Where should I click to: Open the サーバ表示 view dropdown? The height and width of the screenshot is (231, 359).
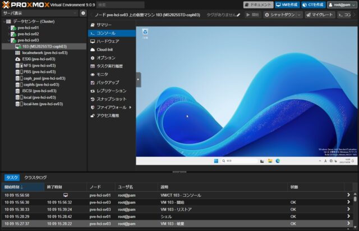(39, 13)
